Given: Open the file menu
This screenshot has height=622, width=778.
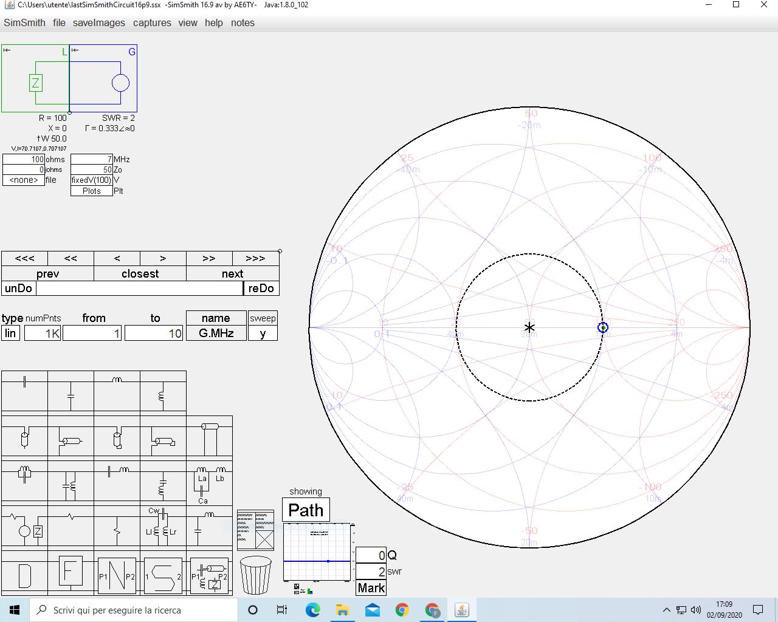Looking at the screenshot, I should (x=59, y=22).
